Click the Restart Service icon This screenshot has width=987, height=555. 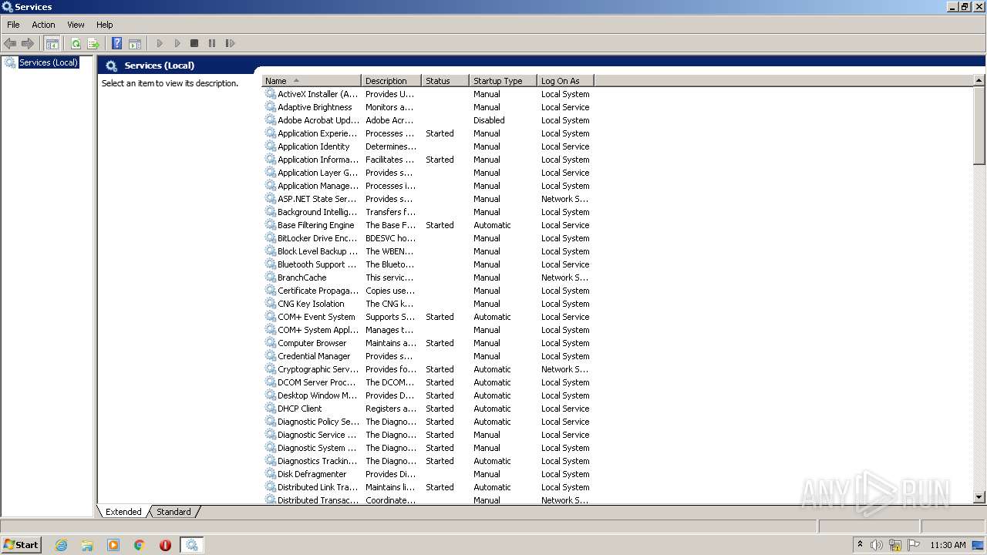(230, 44)
